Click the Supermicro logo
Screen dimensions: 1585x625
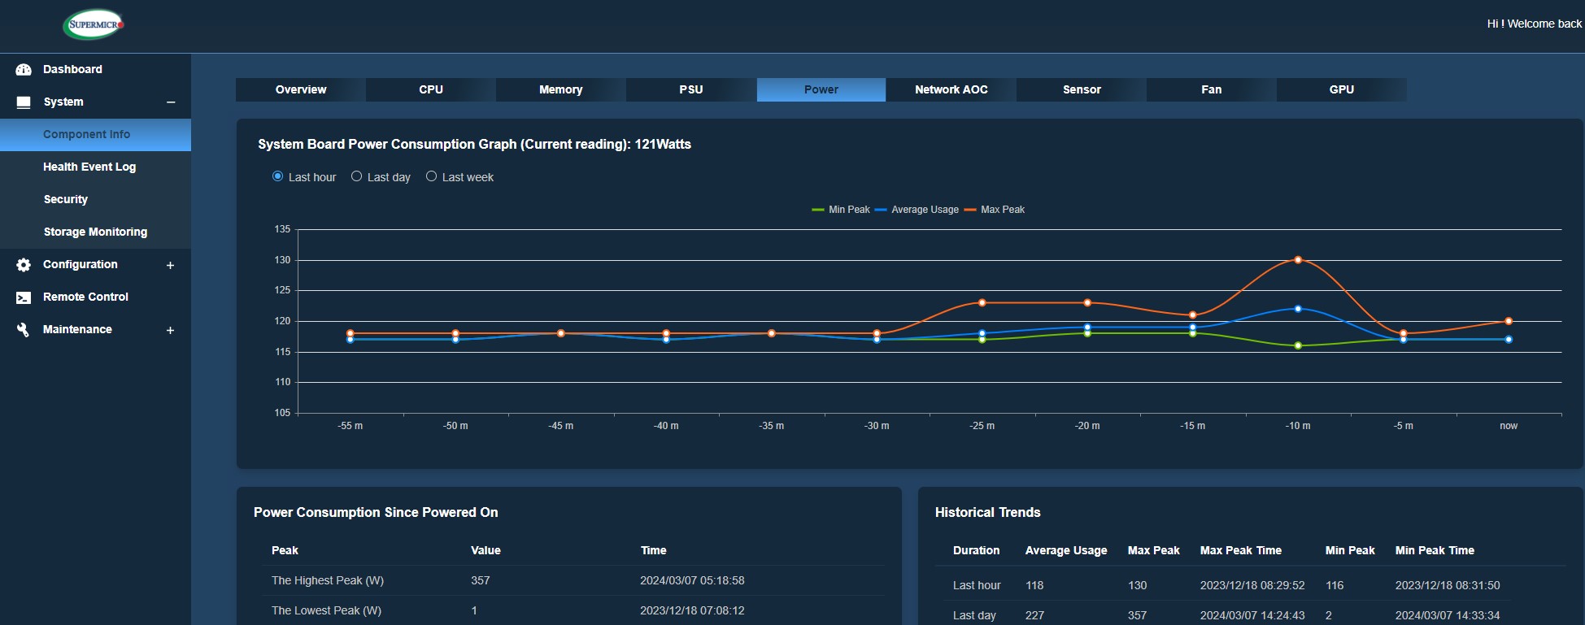(94, 24)
